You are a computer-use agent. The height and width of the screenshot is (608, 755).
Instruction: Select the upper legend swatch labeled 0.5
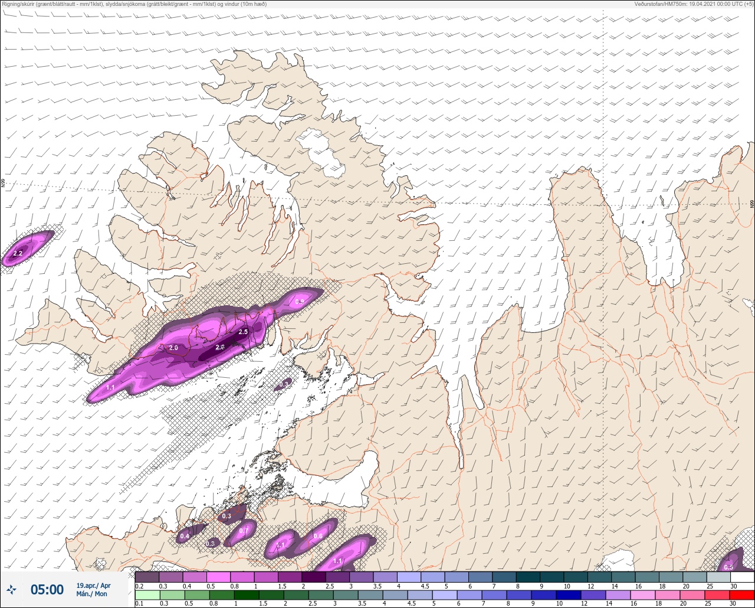[x=218, y=577]
